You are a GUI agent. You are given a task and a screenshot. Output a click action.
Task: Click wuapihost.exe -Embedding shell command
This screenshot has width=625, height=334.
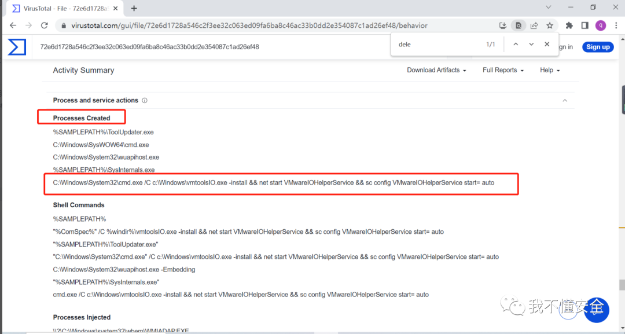pos(124,269)
